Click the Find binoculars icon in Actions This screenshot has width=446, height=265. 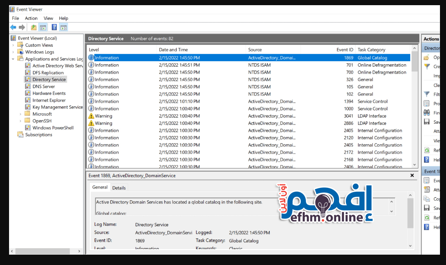[427, 112]
